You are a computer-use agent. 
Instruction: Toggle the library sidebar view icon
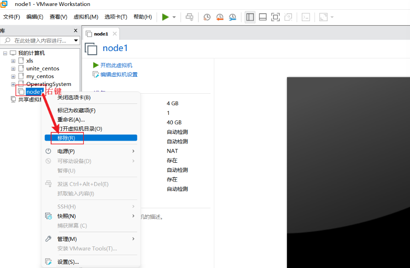click(250, 17)
